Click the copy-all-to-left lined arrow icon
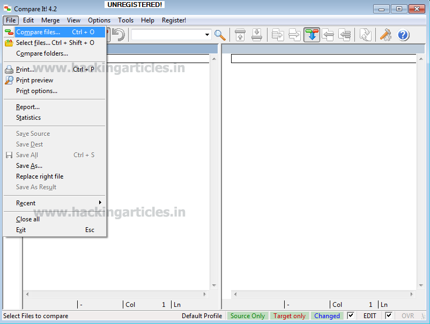Viewport: 430px width, 324px height. coord(345,35)
